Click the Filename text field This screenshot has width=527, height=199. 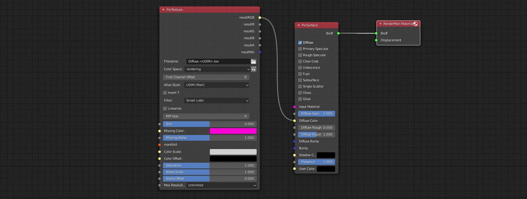(218, 61)
